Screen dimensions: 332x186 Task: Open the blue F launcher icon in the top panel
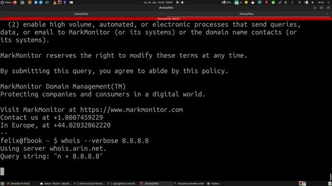tap(65, 2)
